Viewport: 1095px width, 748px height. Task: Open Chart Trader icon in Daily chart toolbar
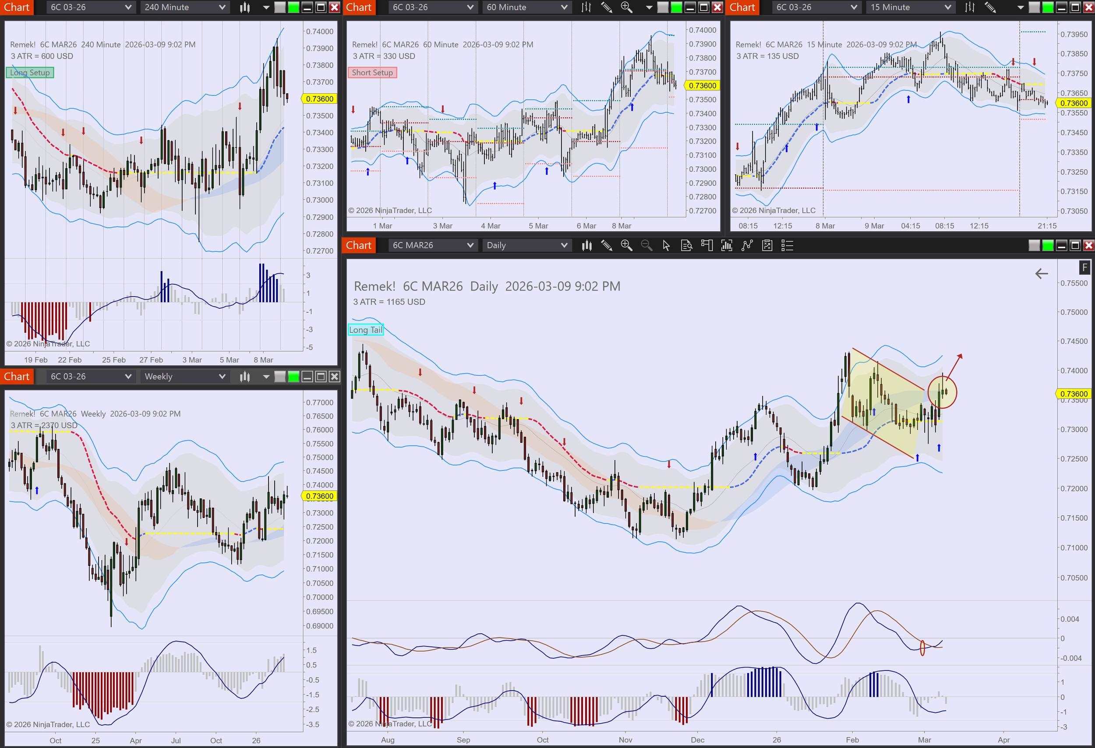707,245
